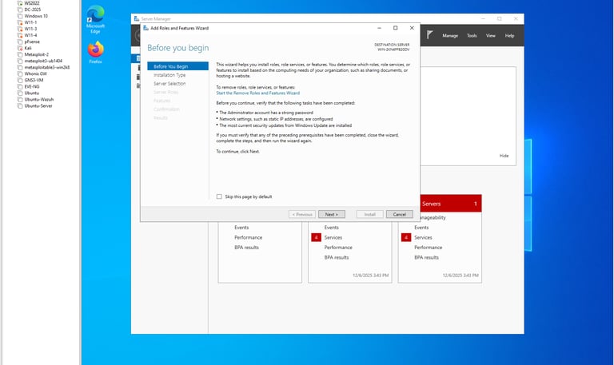Maximize the Add Roles and Features Wizard
The height and width of the screenshot is (365, 614).
(395, 28)
